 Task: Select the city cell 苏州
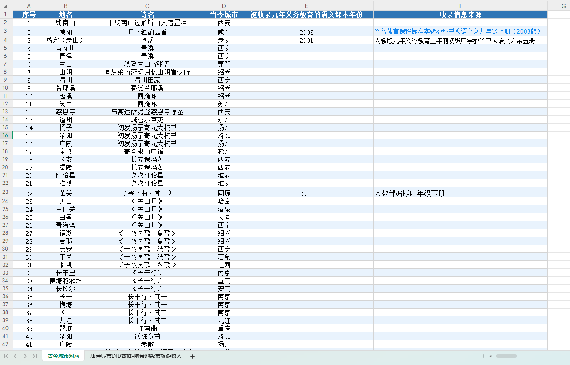pyautogui.click(x=224, y=104)
